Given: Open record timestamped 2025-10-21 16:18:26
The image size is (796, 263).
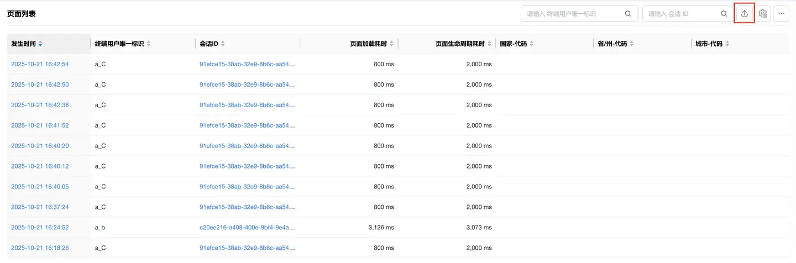Looking at the screenshot, I should 40,248.
